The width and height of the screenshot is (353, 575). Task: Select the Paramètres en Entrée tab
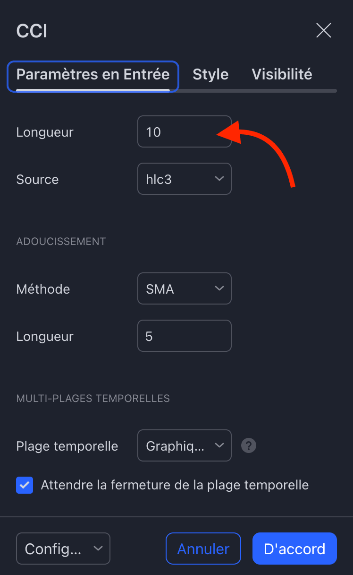pyautogui.click(x=92, y=74)
